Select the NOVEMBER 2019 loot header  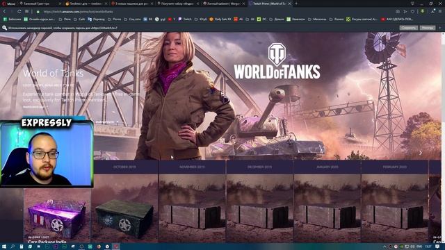point(192,167)
